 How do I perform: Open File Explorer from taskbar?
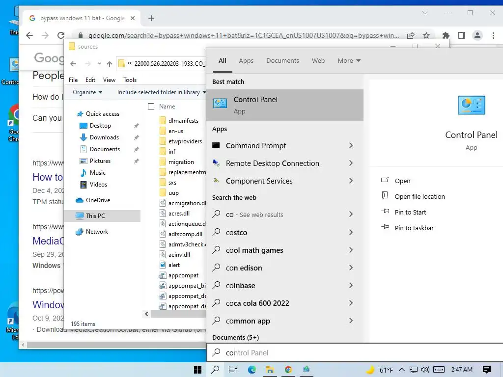tap(270, 370)
